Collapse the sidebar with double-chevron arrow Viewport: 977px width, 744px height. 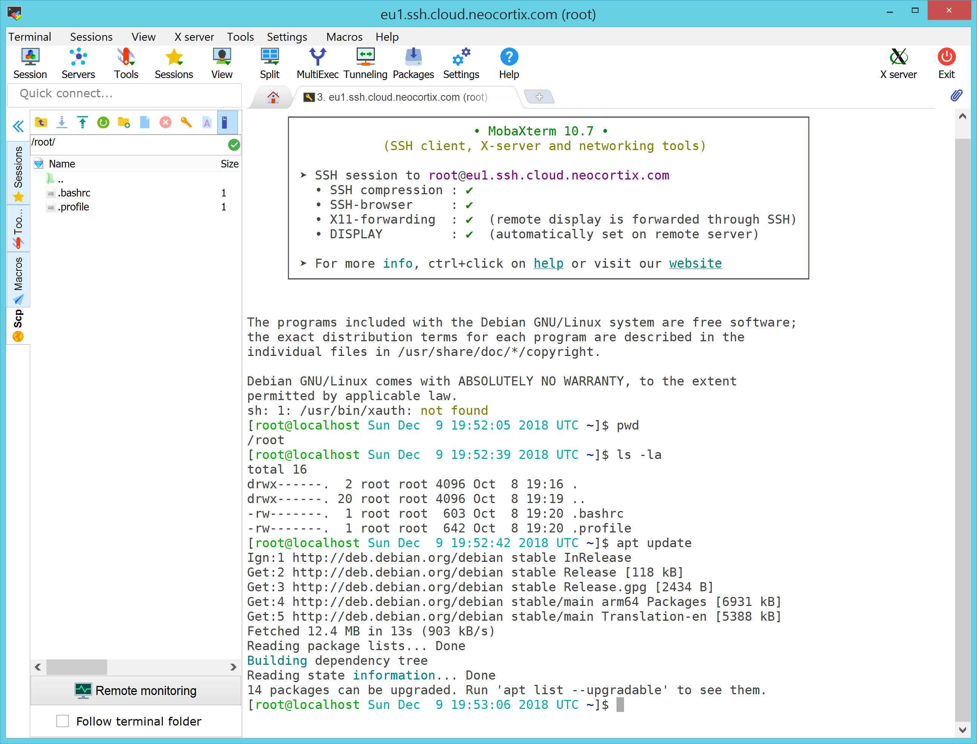pyautogui.click(x=18, y=127)
